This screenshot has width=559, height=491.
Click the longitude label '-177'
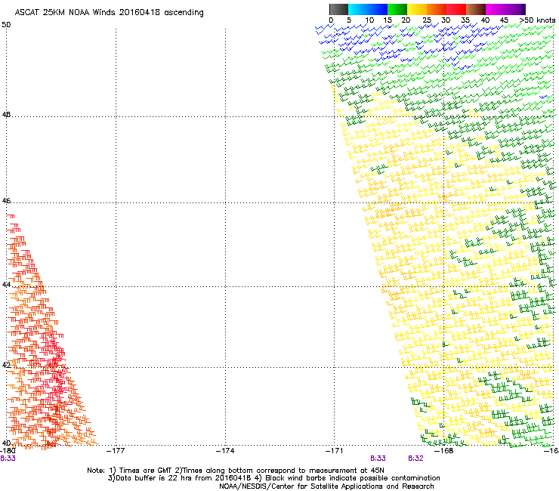coord(116,451)
